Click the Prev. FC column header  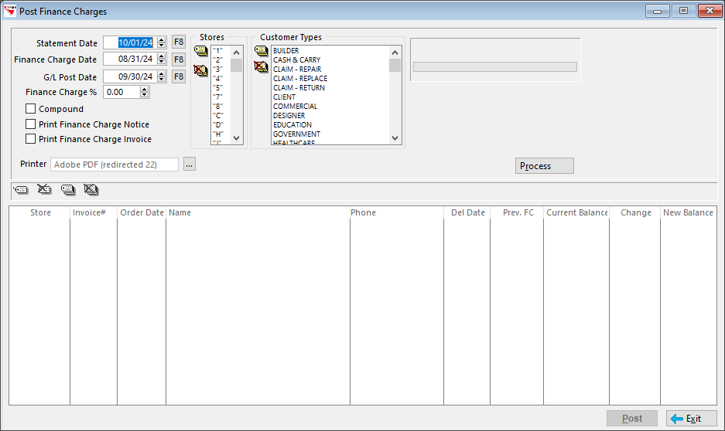(517, 212)
